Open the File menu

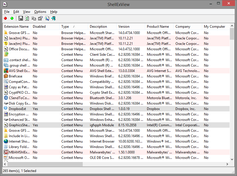pyautogui.click(x=7, y=12)
